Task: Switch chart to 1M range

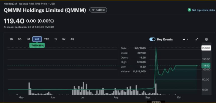Action: 28,39
